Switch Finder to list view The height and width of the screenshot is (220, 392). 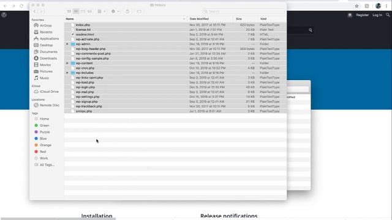76,11
